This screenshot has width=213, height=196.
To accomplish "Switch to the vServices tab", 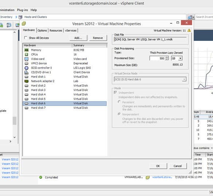I will click(x=71, y=31).
